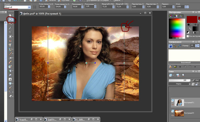Select the Dropper tool
The image size is (200, 122).
click(10, 28)
